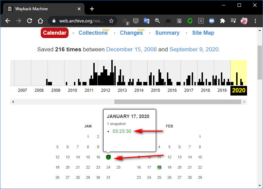Image resolution: width=263 pixels, height=189 pixels.
Task: Click February 29 in the calendar
Action: (200, 177)
